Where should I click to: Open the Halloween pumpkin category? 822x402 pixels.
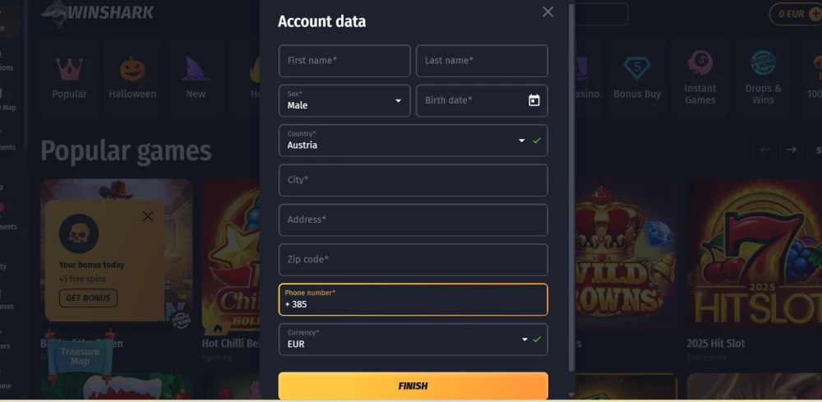coord(132,69)
